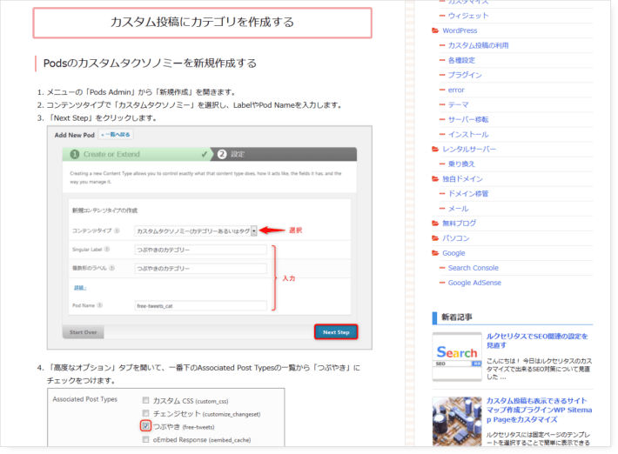Click the folder icon beside WordPress category
618x454 pixels.
coord(435,30)
